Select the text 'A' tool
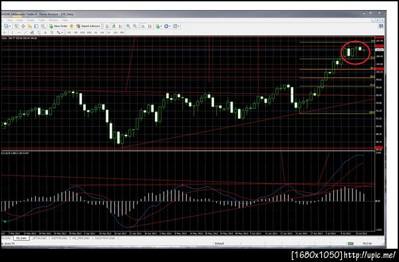Screen dimensions: 399x262 tap(45, 33)
